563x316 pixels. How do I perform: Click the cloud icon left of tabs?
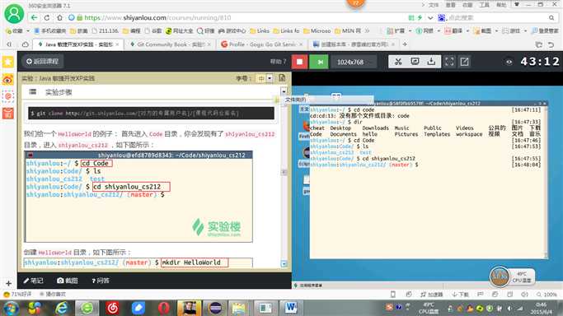[25, 44]
